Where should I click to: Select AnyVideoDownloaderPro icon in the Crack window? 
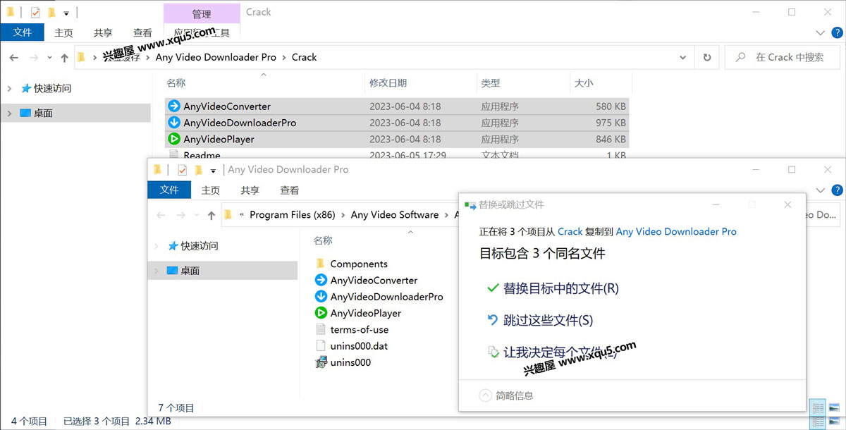173,123
